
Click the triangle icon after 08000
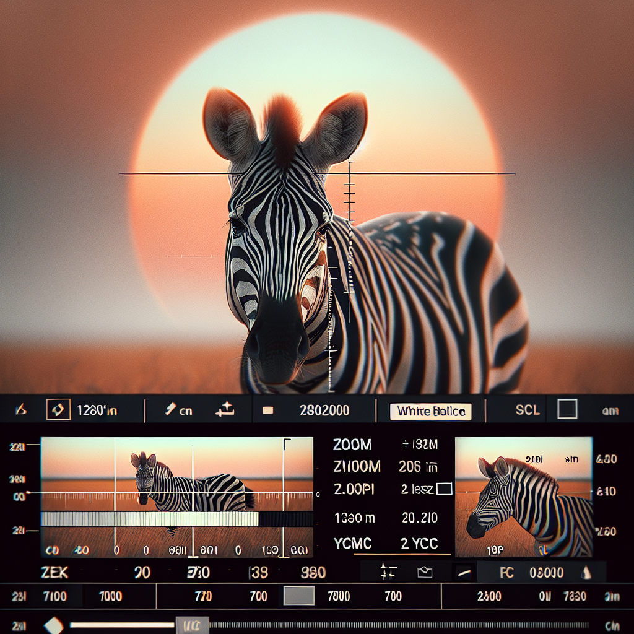point(586,573)
